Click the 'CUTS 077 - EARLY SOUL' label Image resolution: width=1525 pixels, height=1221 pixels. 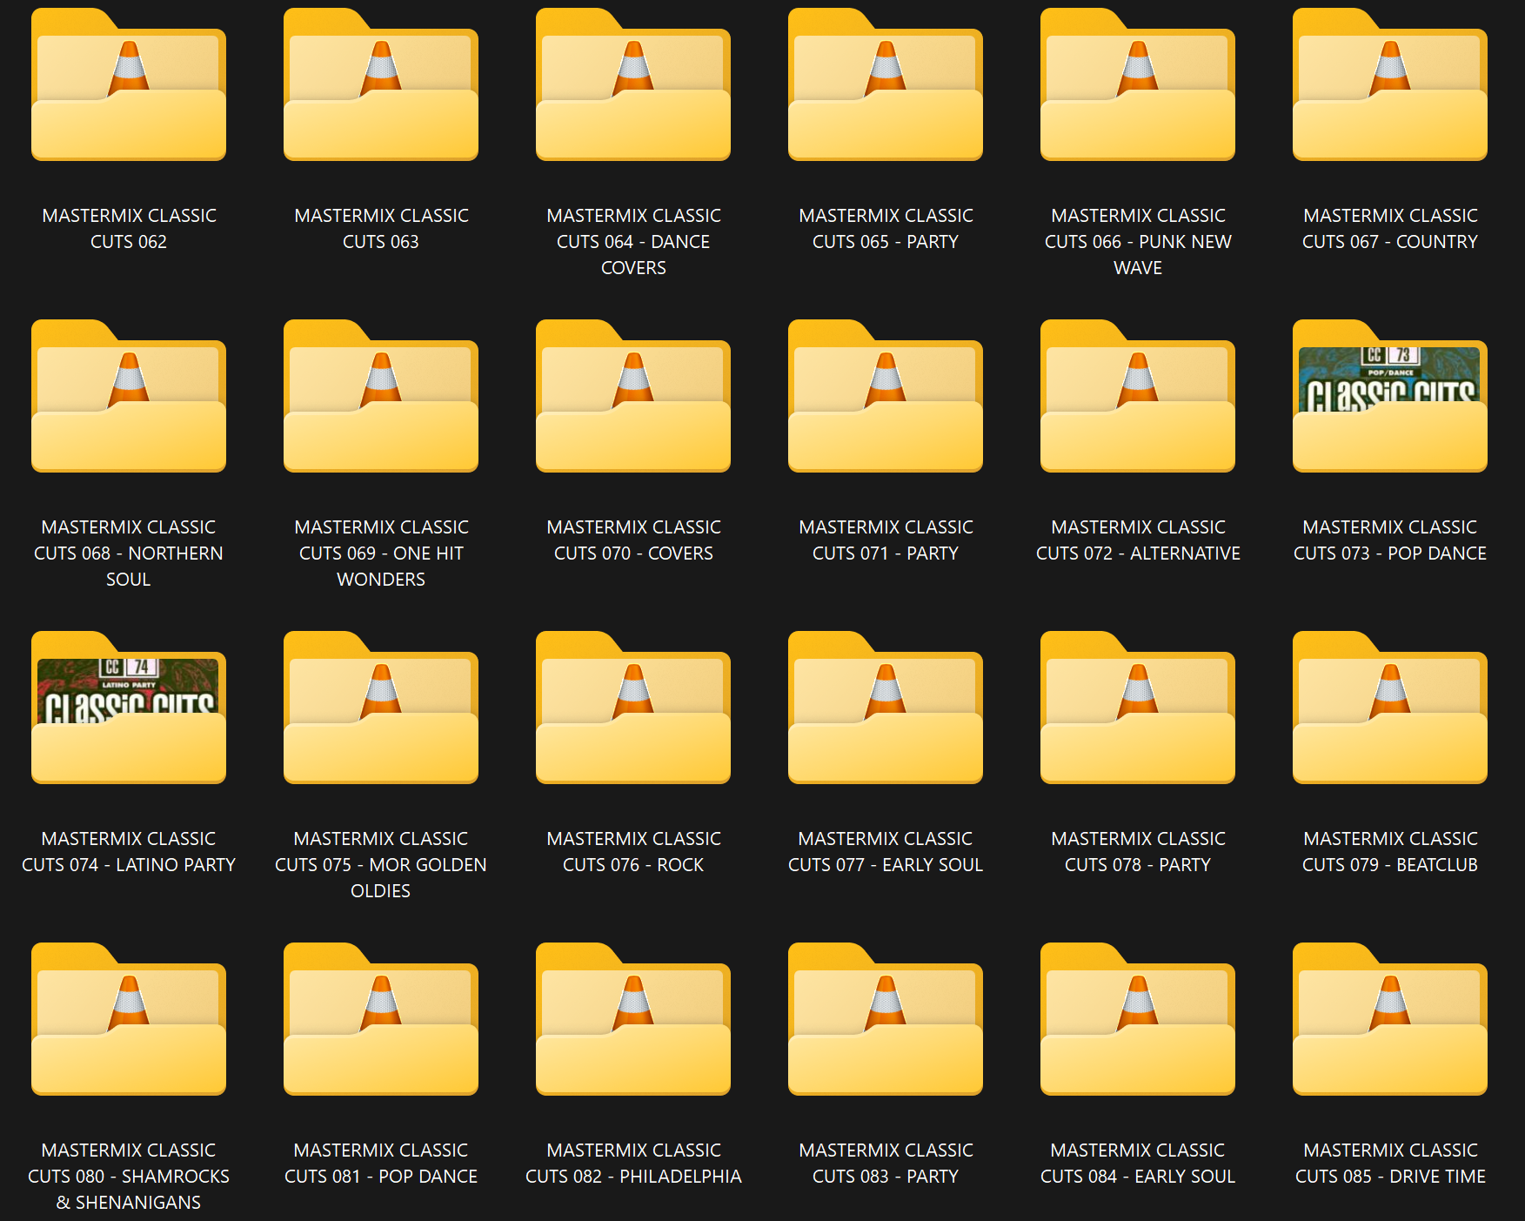click(886, 864)
